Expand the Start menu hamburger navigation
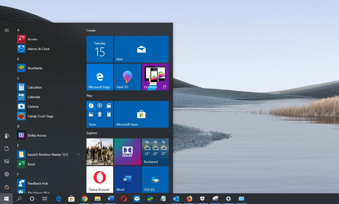Viewport: 339px width, 204px height. (x=7, y=30)
